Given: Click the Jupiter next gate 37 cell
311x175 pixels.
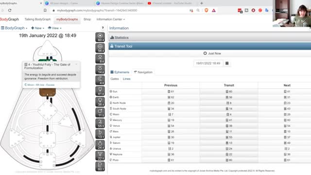Looking at the screenshot, I should click(x=287, y=137).
